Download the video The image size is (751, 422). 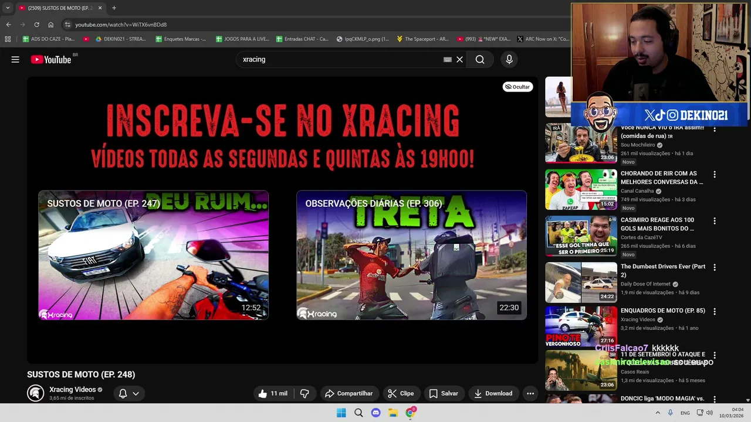click(493, 393)
